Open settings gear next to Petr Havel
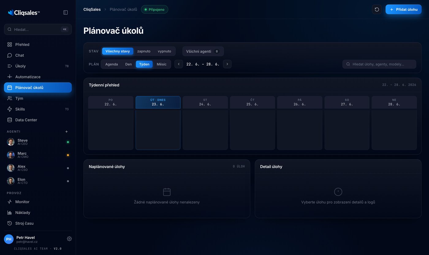Screen dimensions: 429x255 (69, 239)
